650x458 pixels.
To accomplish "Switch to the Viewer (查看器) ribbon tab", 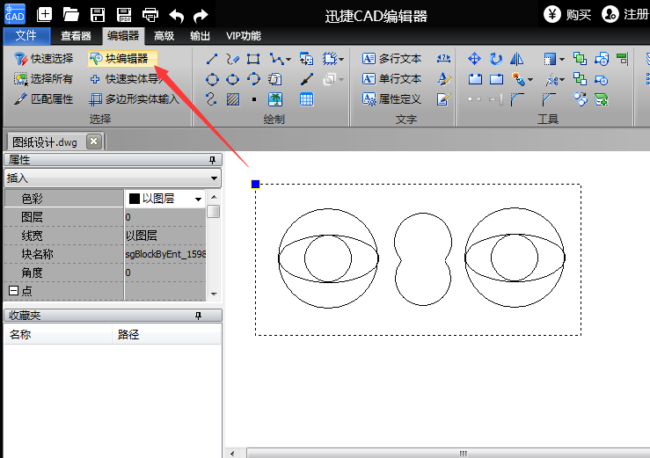I will click(x=76, y=36).
